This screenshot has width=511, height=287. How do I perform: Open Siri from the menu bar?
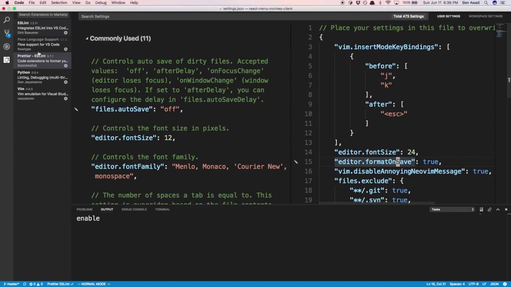pyautogui.click(x=495, y=3)
